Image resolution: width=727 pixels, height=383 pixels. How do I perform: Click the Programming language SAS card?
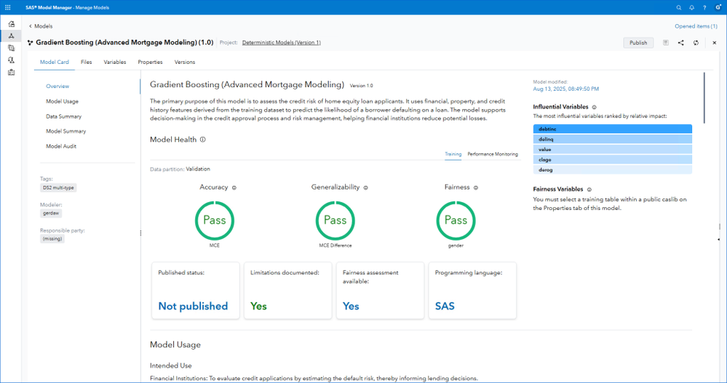point(472,291)
